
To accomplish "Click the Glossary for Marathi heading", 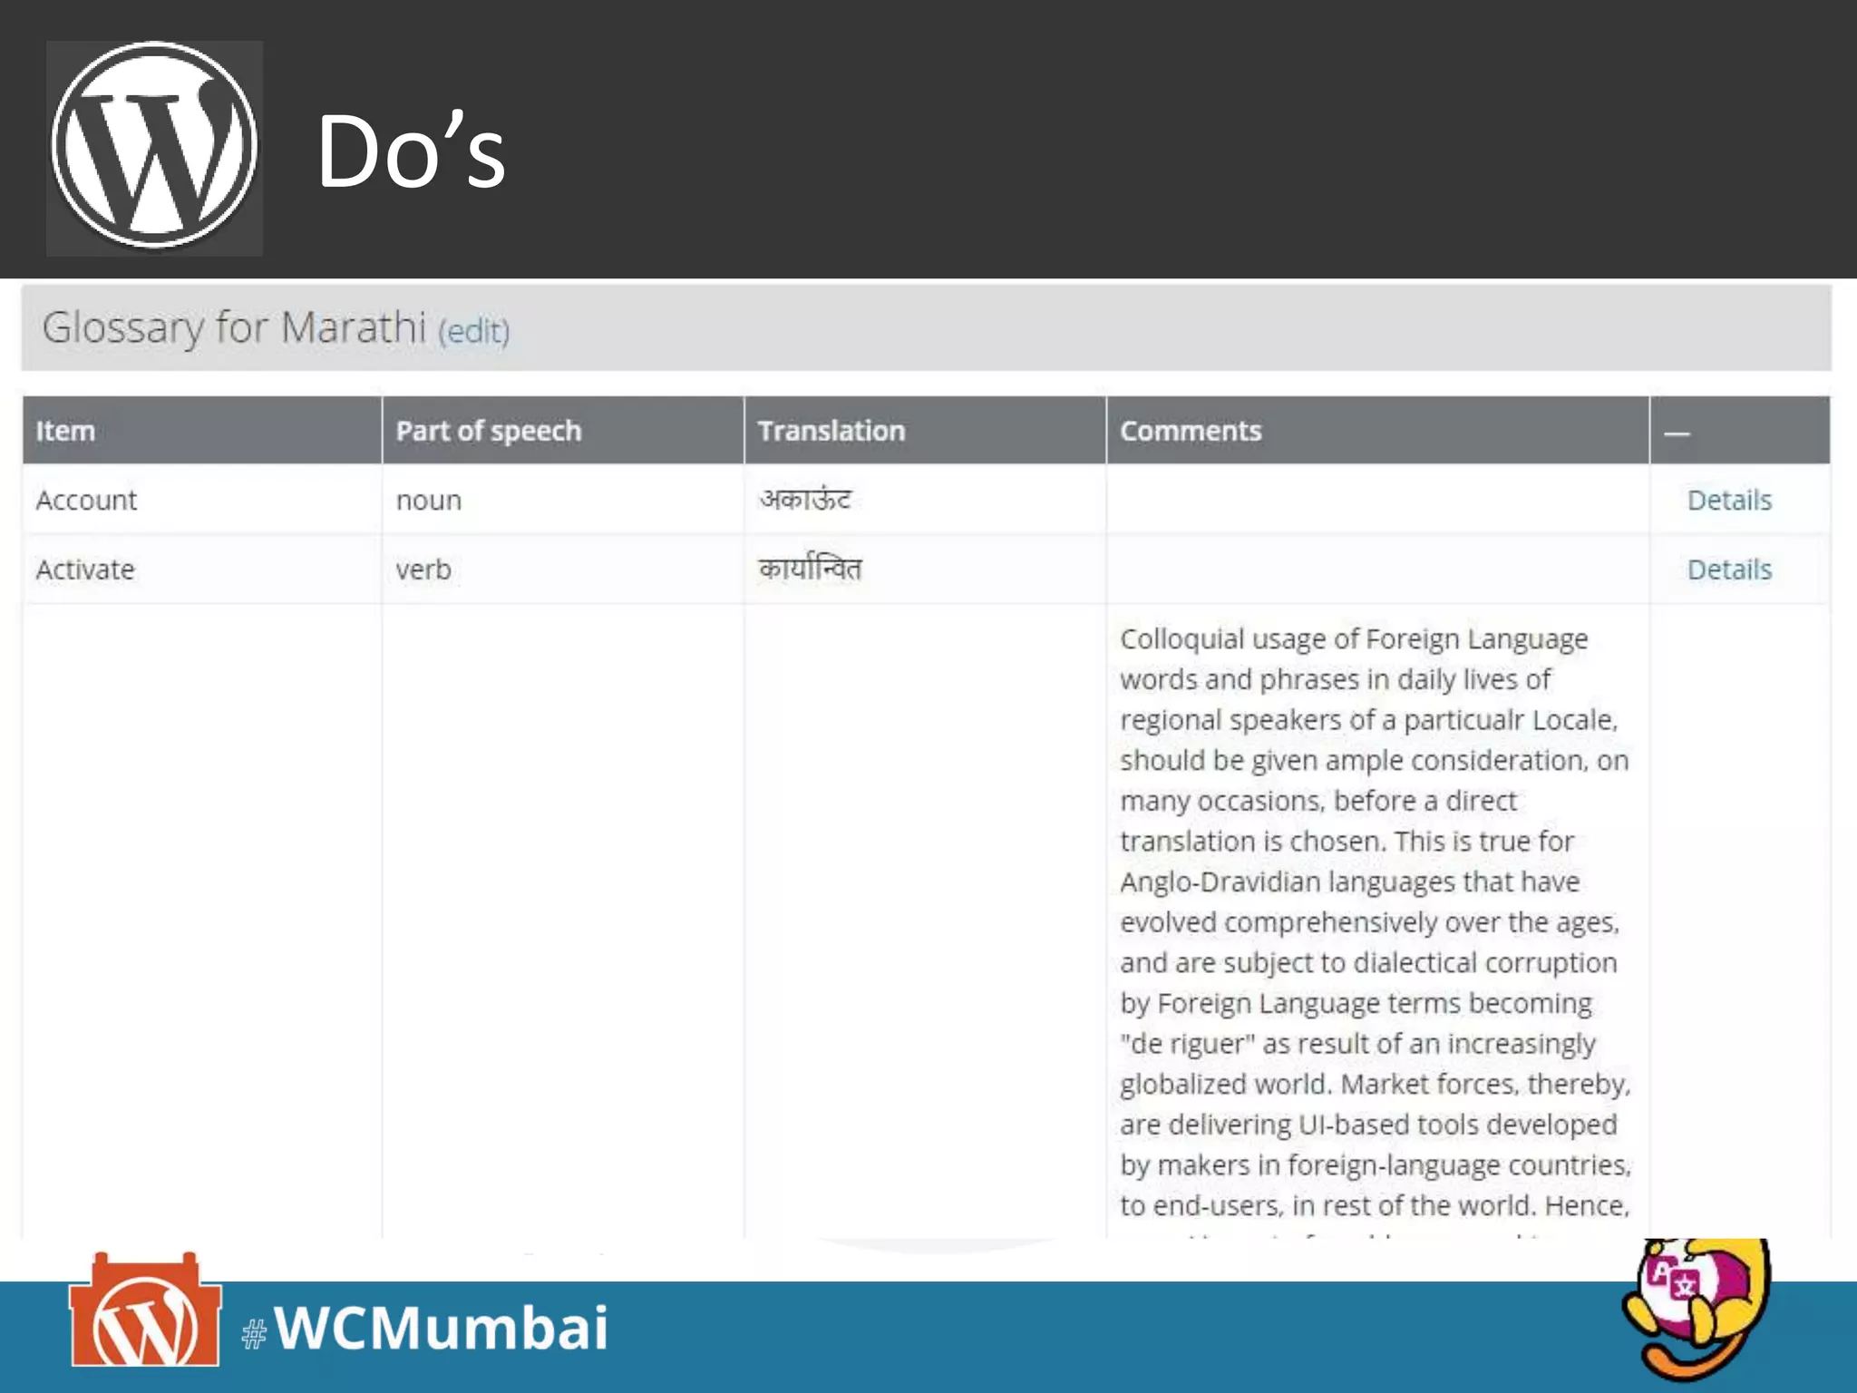I will [234, 327].
